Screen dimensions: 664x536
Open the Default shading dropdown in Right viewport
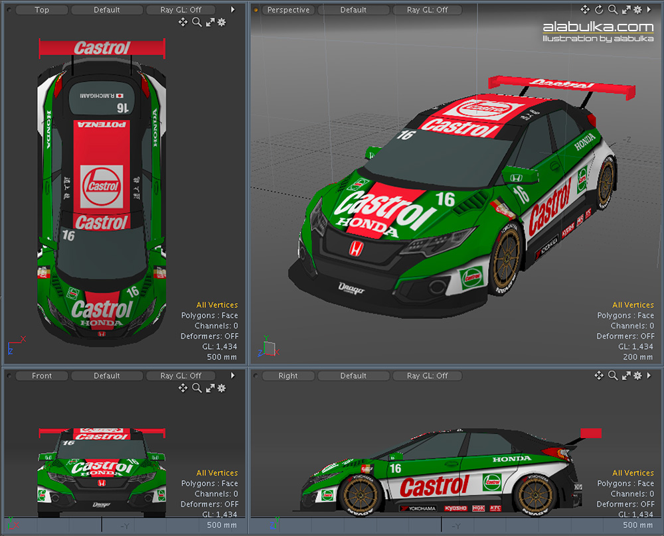tap(354, 375)
